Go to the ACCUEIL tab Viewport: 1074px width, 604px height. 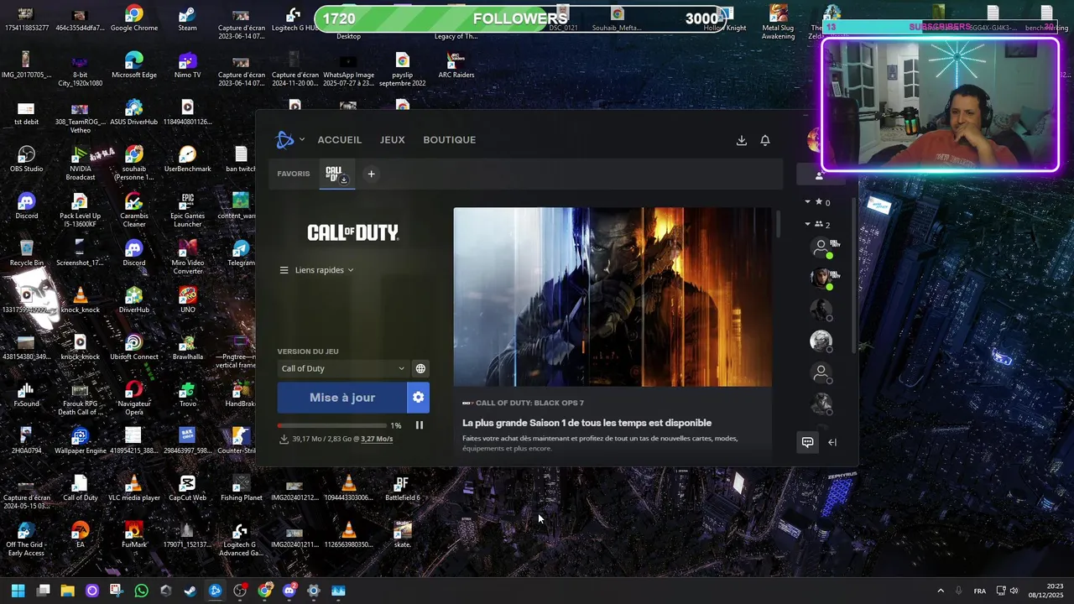point(340,140)
